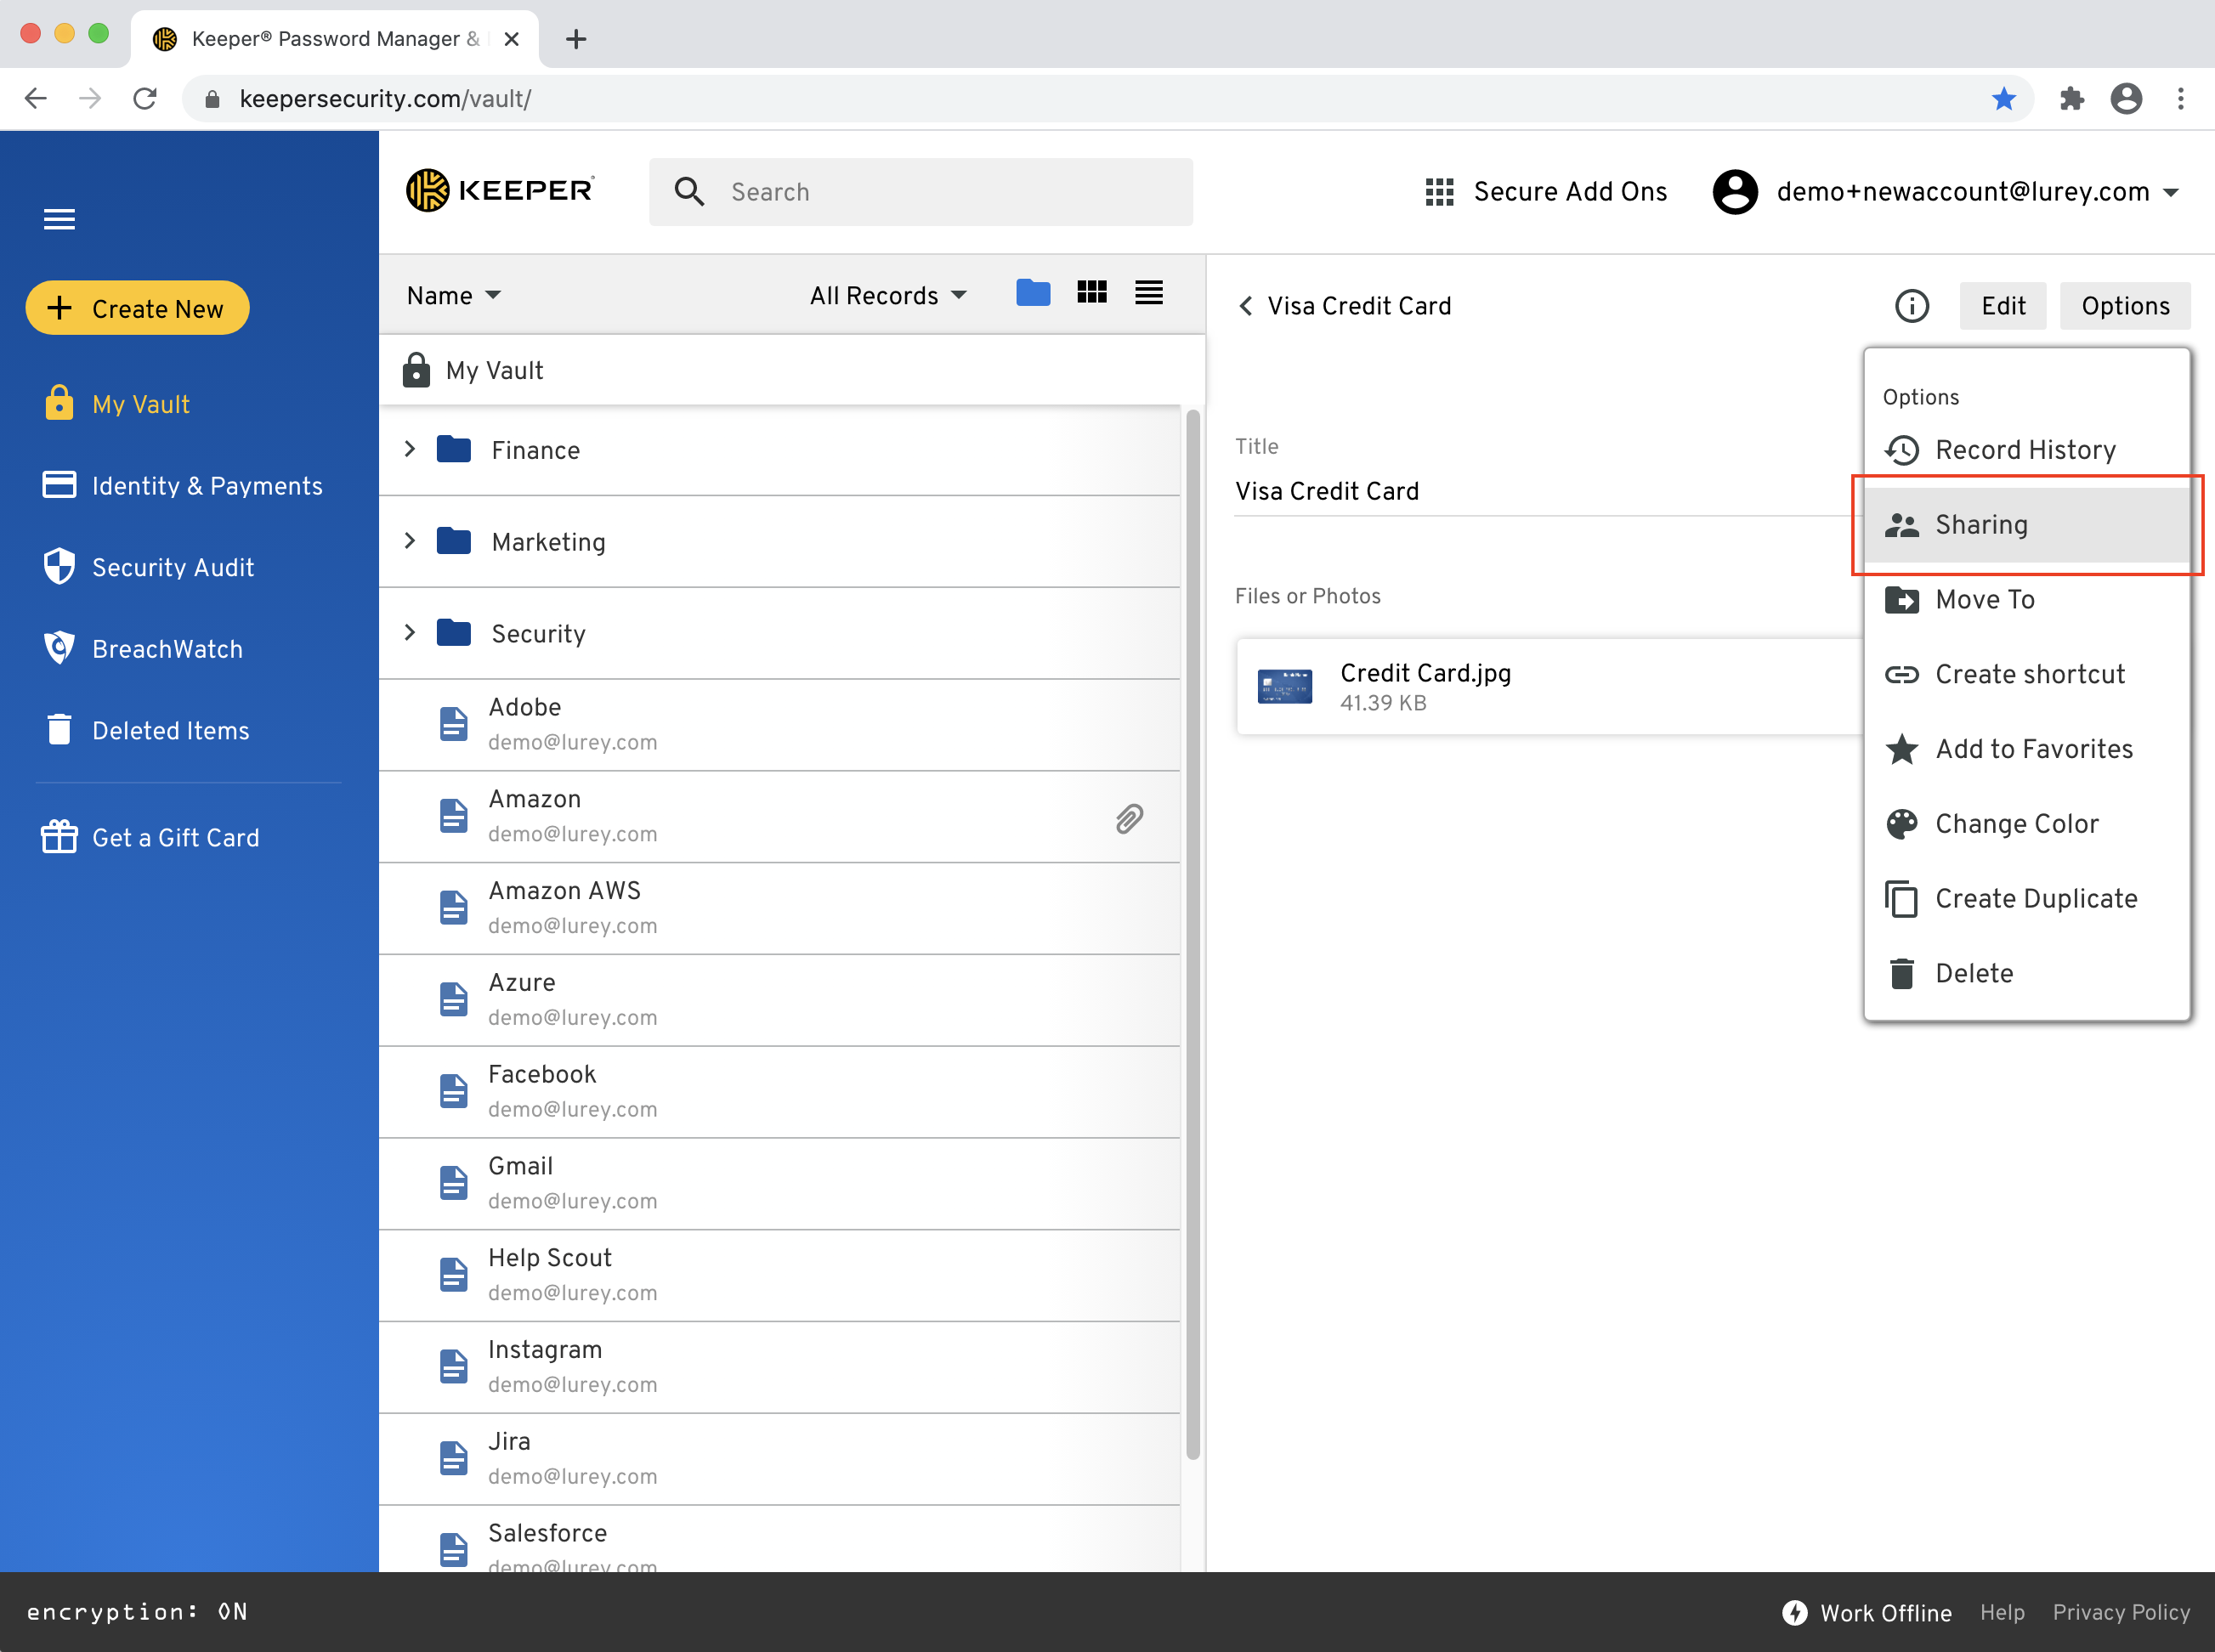2215x1652 pixels.
Task: Click the Keeper logo
Action: (x=501, y=190)
